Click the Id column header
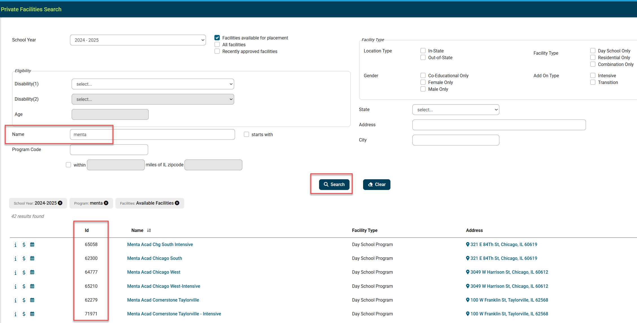The image size is (637, 323). 87,230
